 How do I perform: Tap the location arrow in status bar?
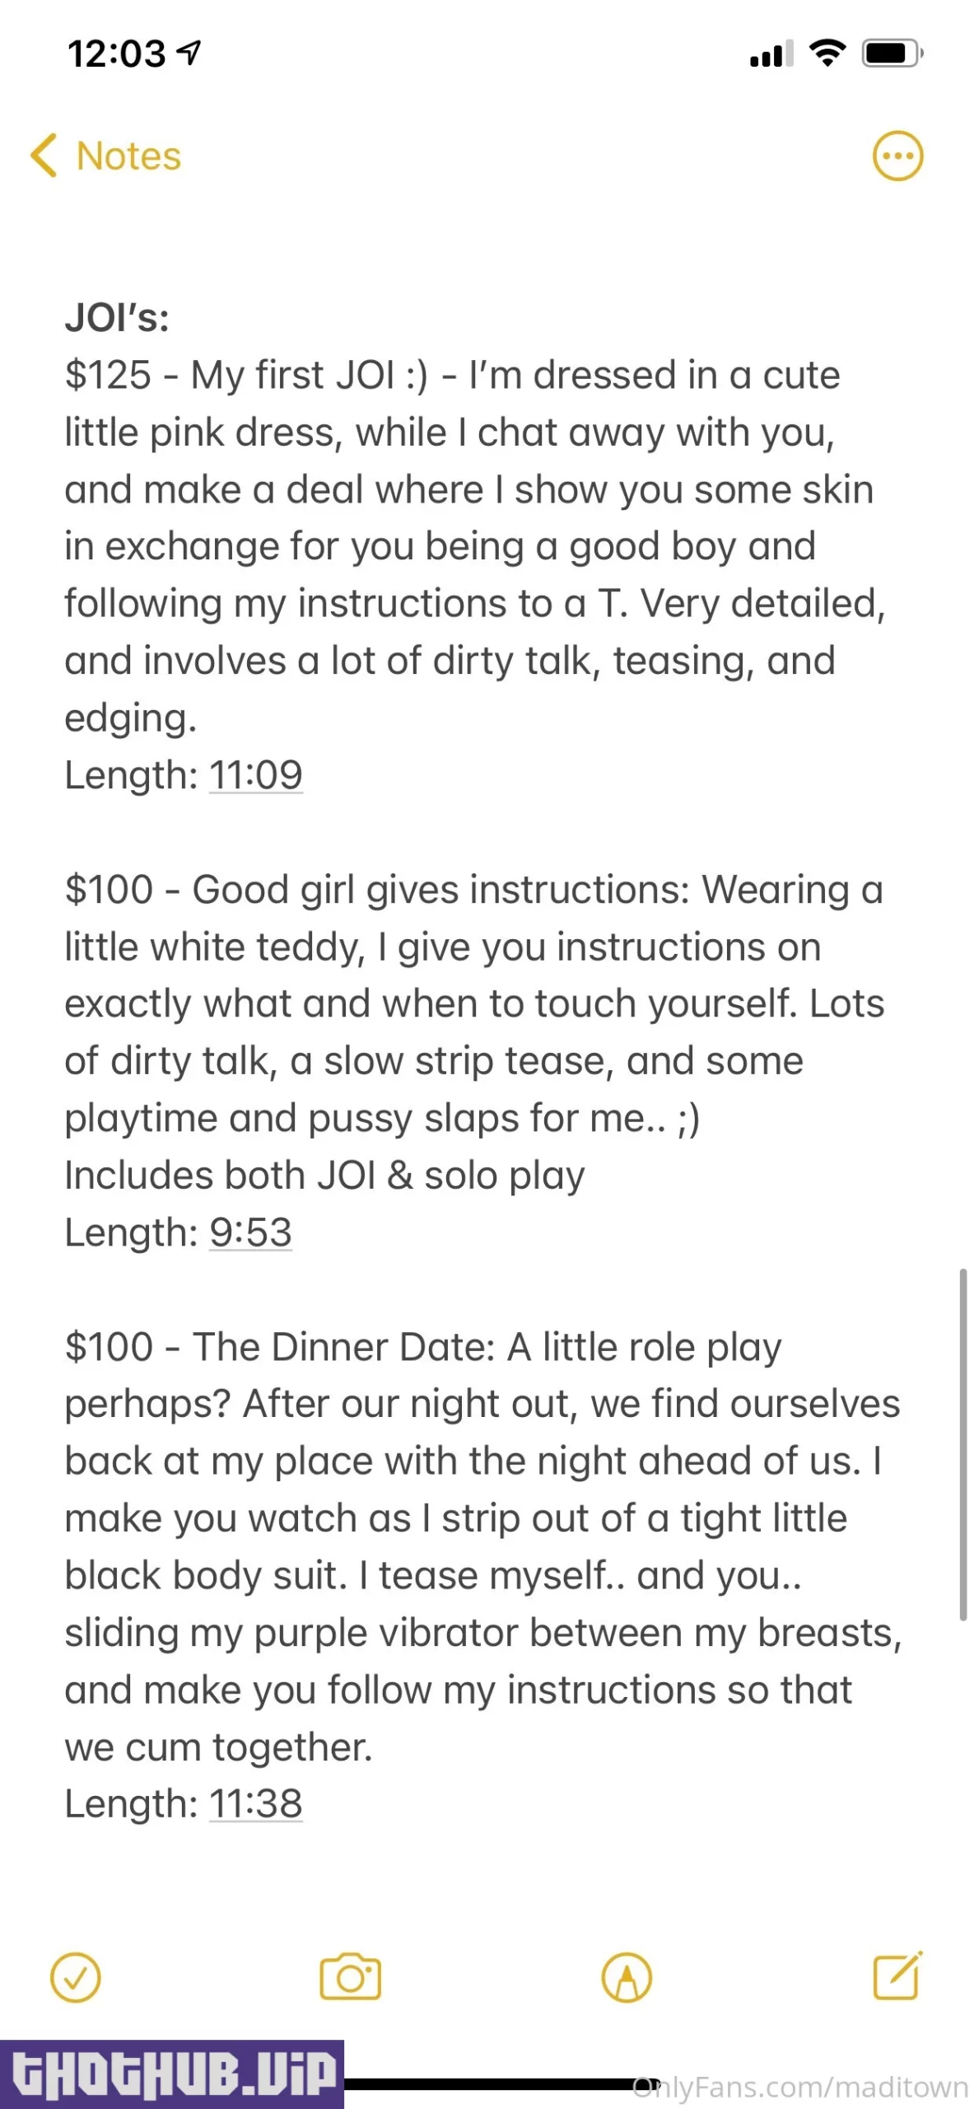(x=190, y=54)
